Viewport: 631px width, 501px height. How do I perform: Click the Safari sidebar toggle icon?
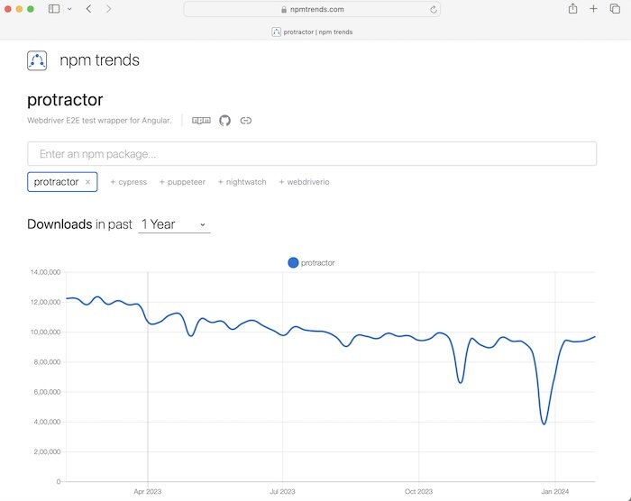(54, 9)
